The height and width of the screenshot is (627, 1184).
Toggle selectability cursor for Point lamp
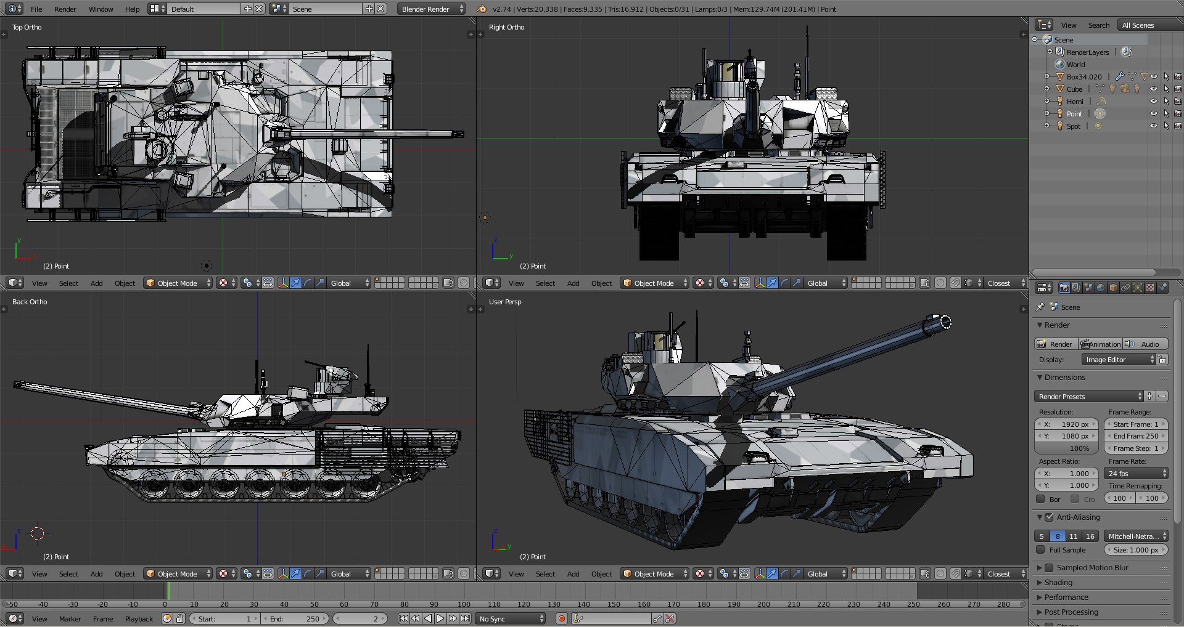tap(1166, 113)
